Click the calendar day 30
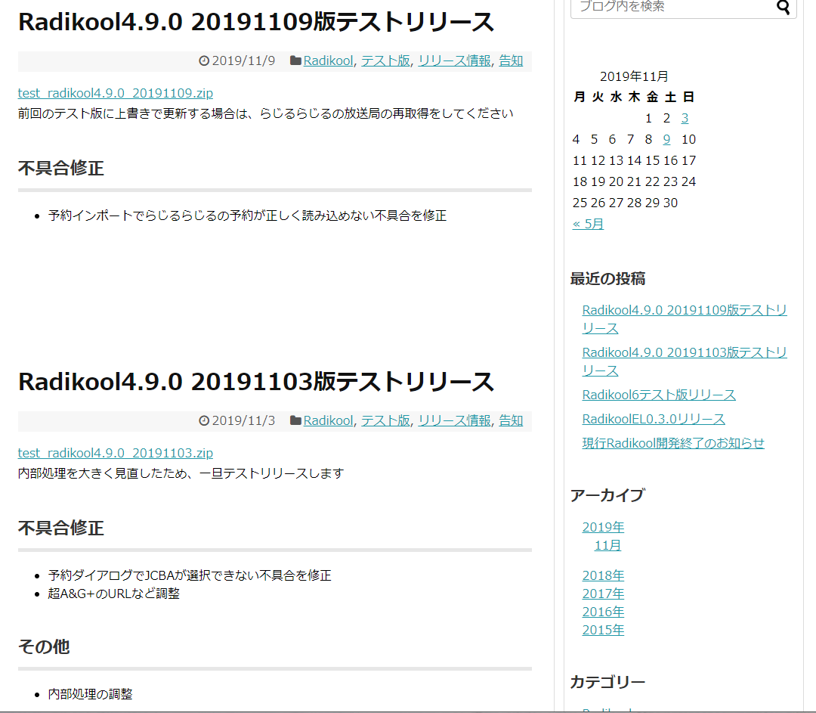The image size is (816, 713). point(670,203)
